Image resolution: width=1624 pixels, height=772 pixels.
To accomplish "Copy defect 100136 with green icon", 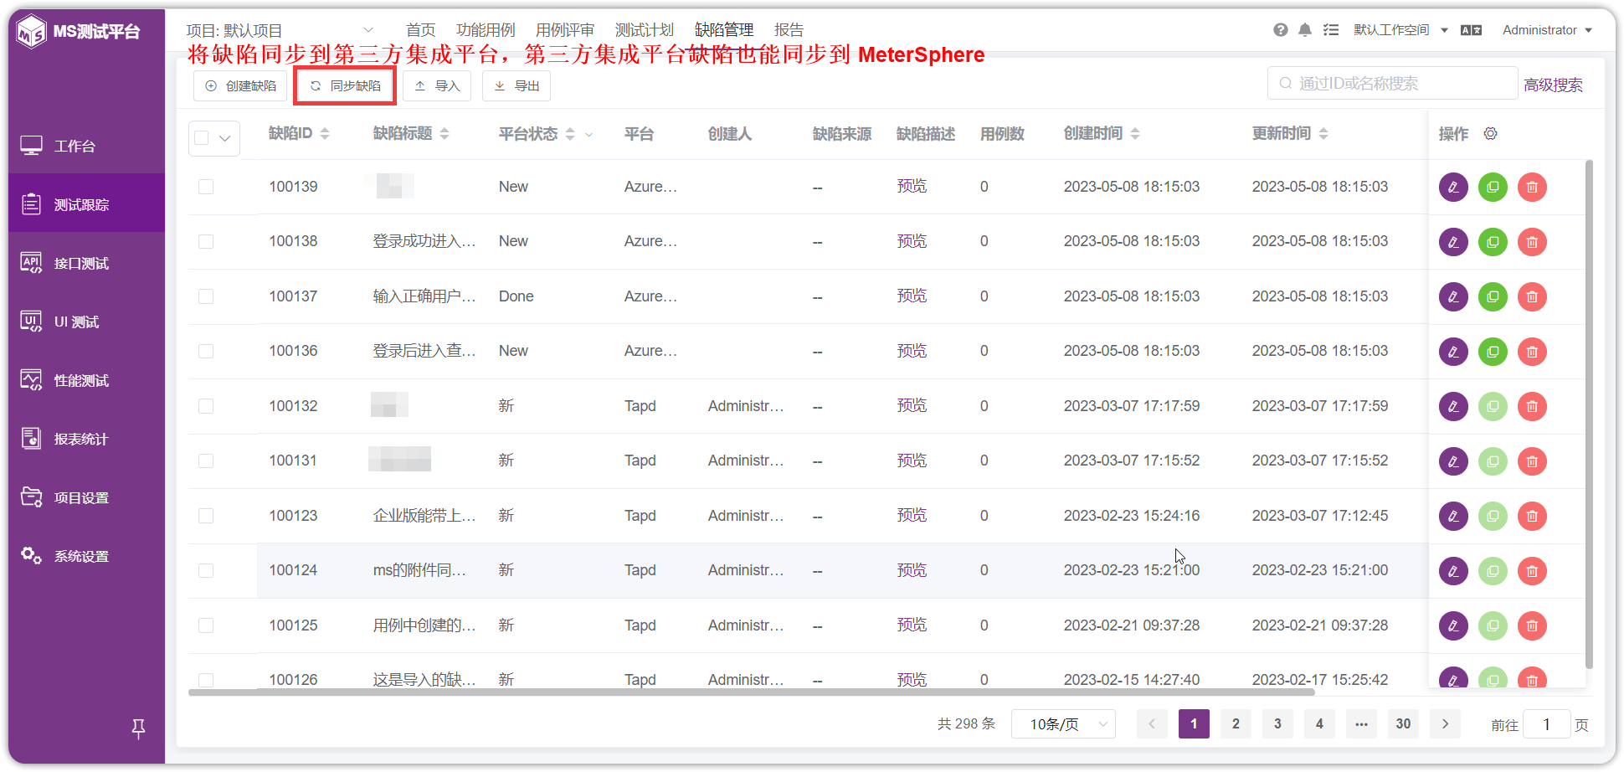I will [x=1493, y=352].
